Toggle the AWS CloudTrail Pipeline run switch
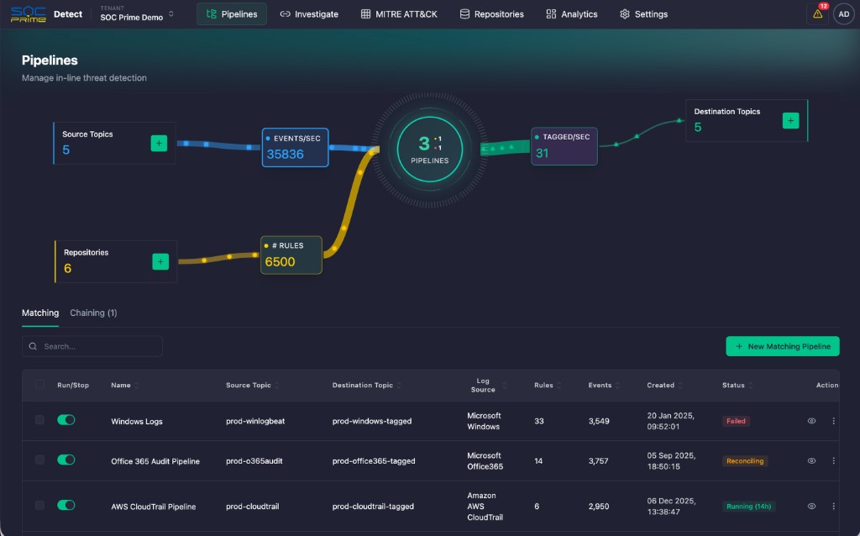The image size is (860, 536). 66,505
